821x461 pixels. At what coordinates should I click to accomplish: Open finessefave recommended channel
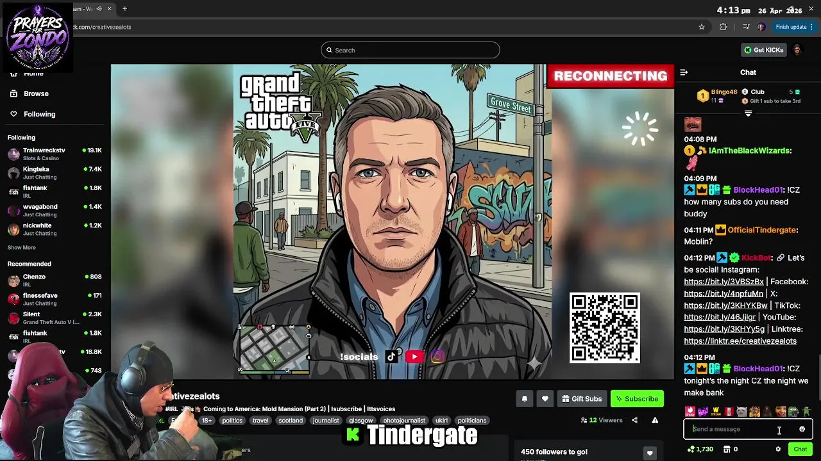[55, 299]
